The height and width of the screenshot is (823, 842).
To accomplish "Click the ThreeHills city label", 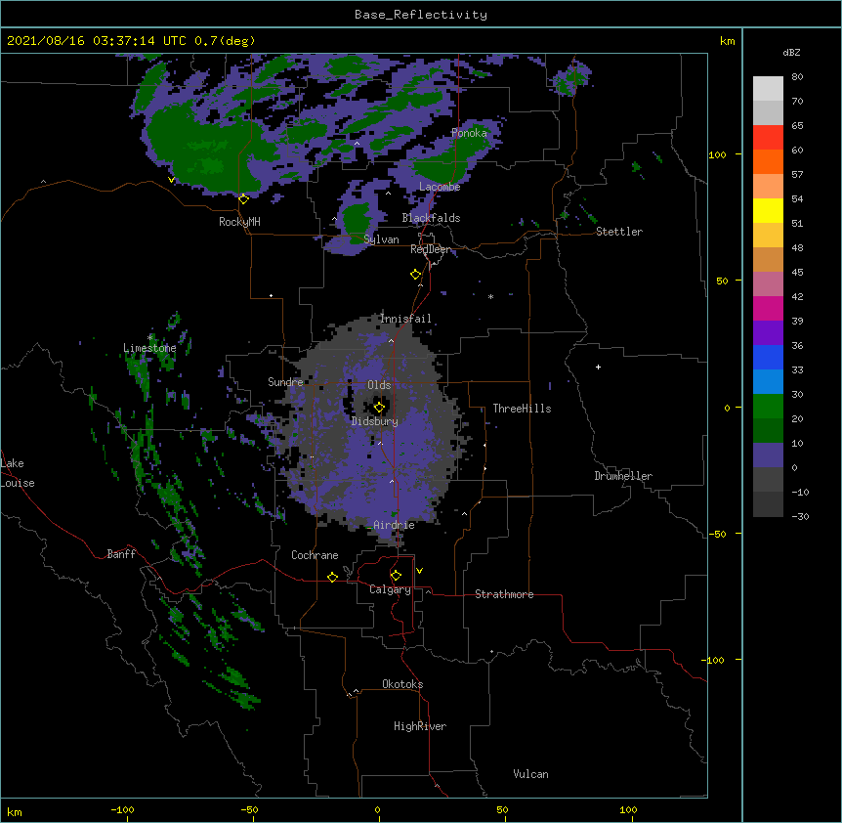I will [522, 409].
